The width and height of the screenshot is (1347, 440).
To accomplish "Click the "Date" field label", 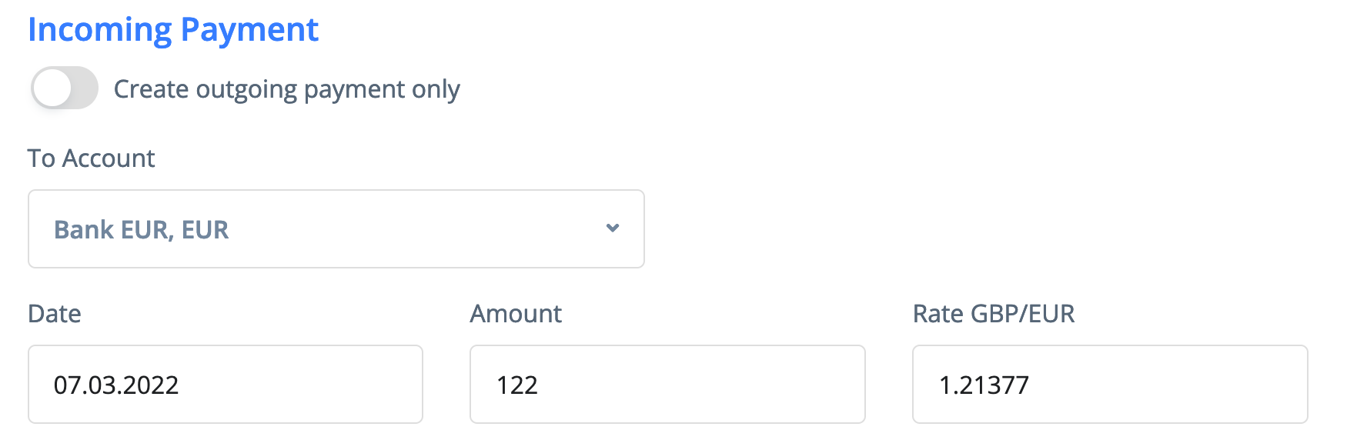I will tap(55, 314).
